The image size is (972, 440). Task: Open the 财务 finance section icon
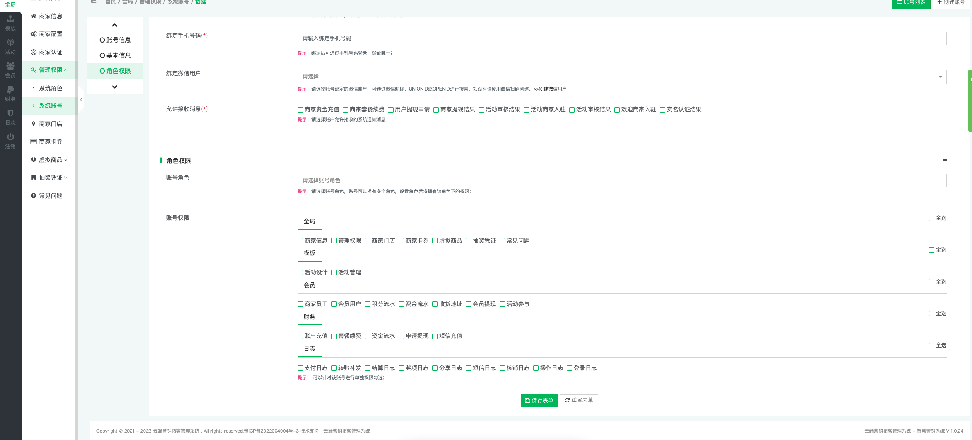10,90
